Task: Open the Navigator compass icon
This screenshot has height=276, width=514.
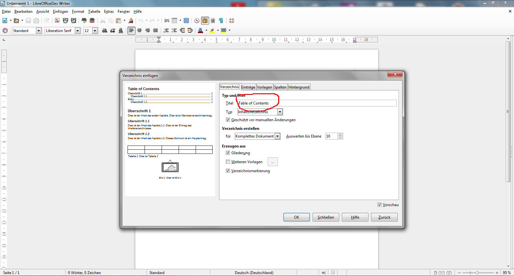Action: [x=197, y=21]
